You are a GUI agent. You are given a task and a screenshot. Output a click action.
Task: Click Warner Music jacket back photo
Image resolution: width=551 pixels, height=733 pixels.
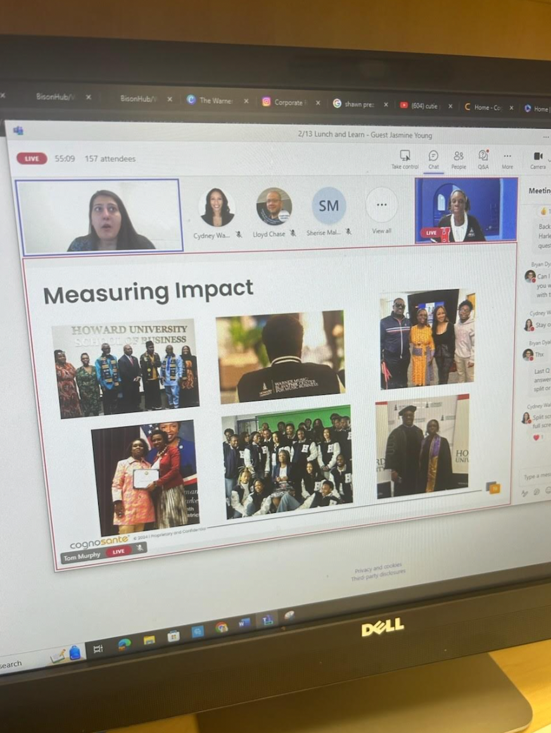282,358
